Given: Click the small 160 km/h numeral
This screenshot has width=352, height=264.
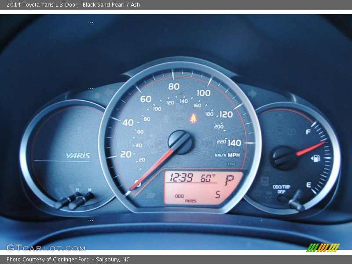Looking at the screenshot, I should click(x=197, y=105).
